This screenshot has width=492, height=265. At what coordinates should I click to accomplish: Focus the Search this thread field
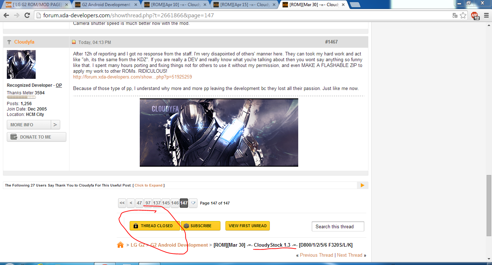click(338, 226)
